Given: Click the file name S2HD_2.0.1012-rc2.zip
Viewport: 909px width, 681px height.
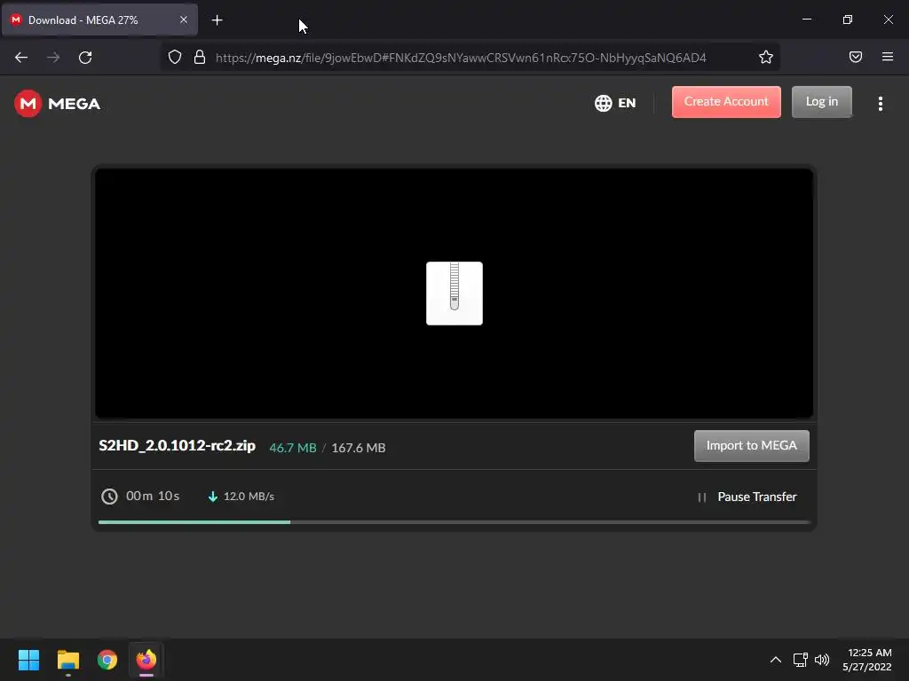Looking at the screenshot, I should pyautogui.click(x=177, y=445).
